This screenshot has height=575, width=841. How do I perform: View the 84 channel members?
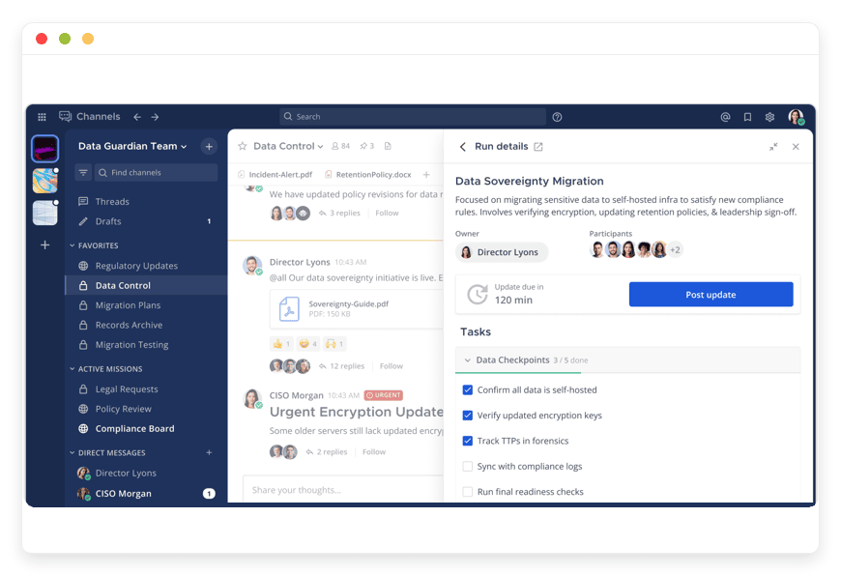click(x=340, y=146)
